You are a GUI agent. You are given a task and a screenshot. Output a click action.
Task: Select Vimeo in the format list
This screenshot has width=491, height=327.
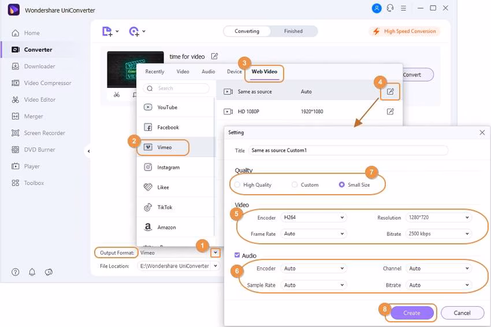coord(176,147)
